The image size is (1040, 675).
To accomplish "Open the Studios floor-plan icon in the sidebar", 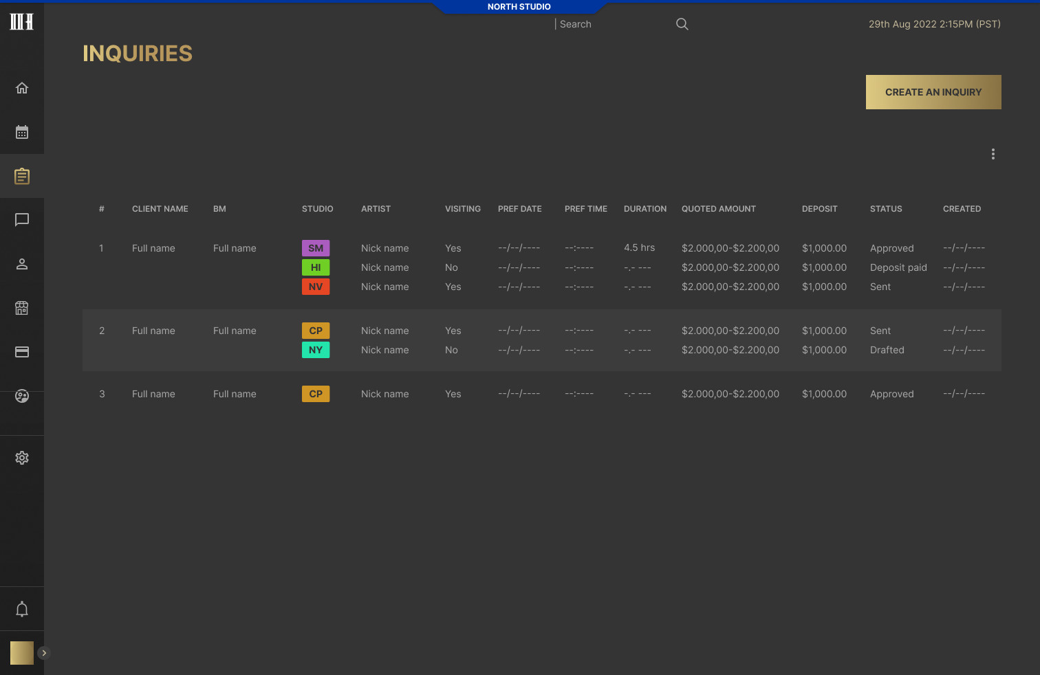I will click(22, 308).
